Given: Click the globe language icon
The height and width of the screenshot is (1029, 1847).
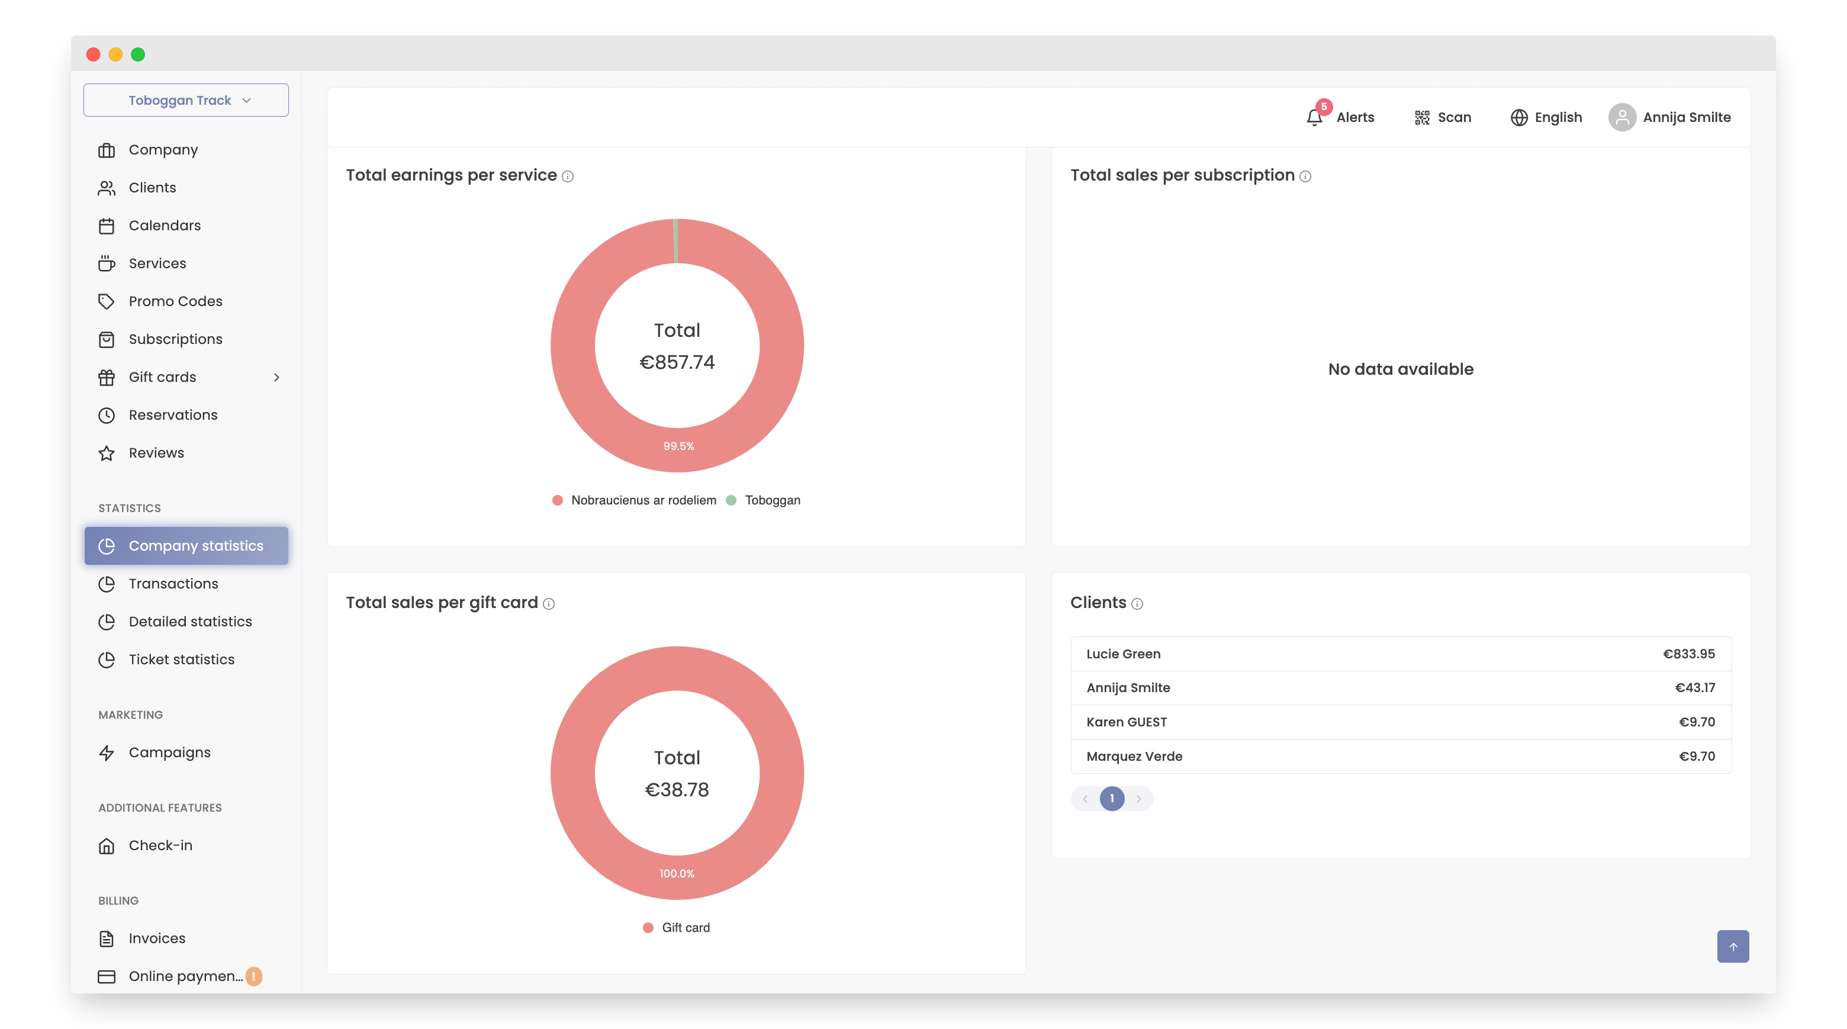Looking at the screenshot, I should 1518,118.
